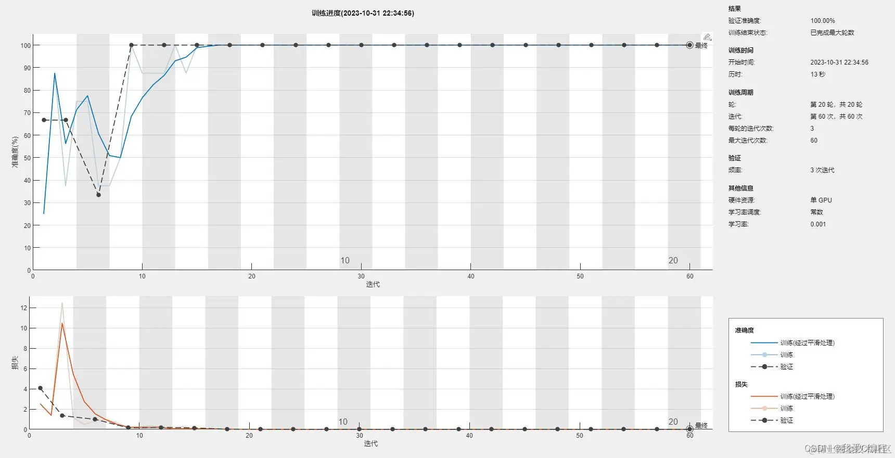
Task: Click the 历时: label
Action: point(735,74)
